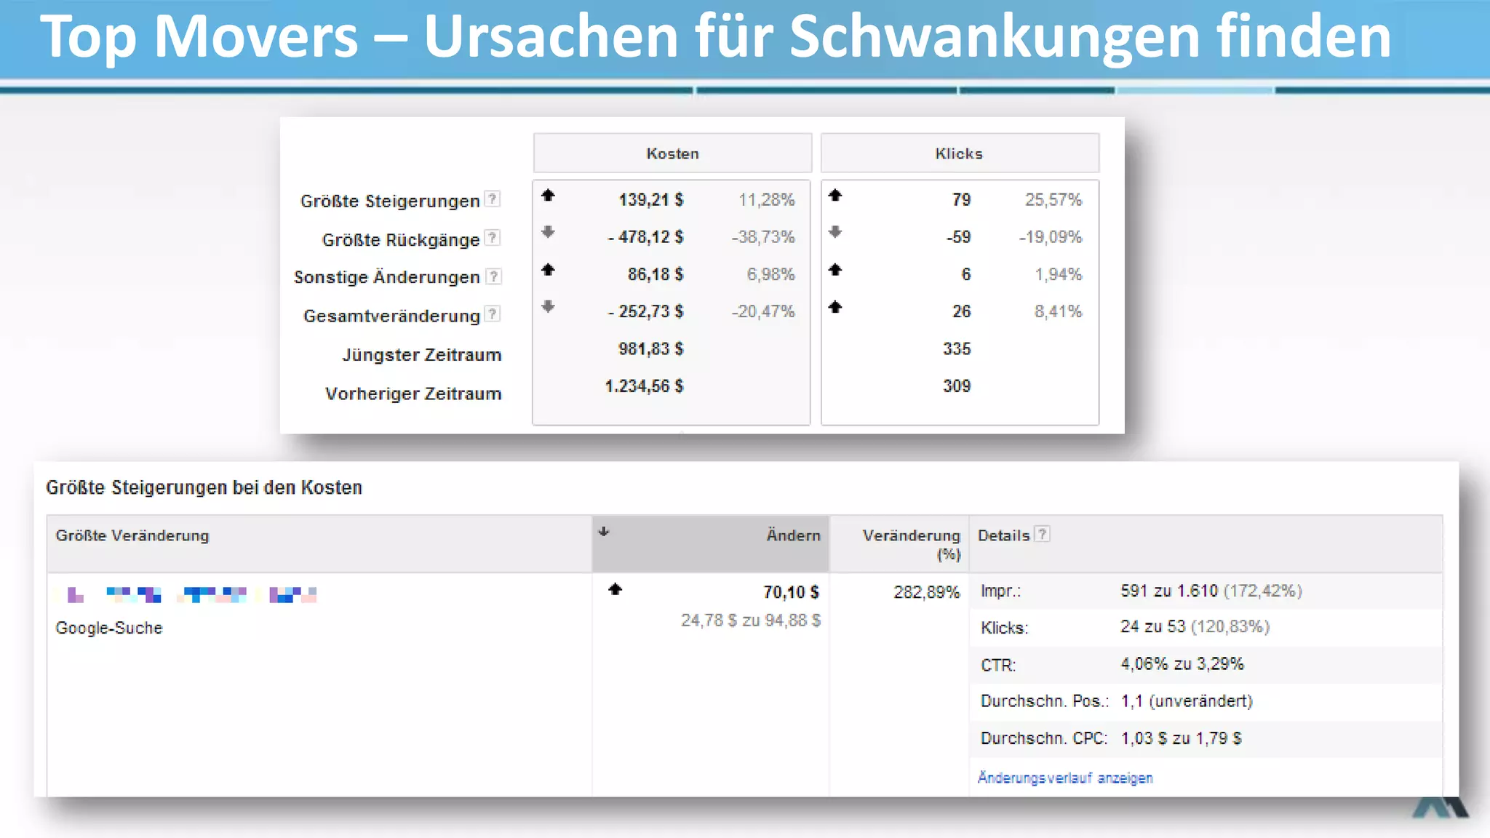
Task: Click the logo in the slide corner
Action: [1441, 807]
